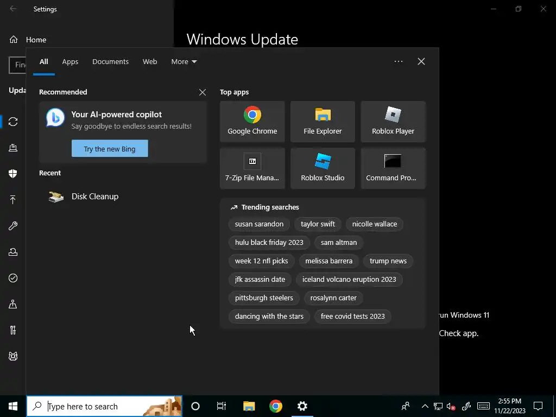Open Delivery Optimization icon in Settings sidebar
556x417 pixels.
pyautogui.click(x=13, y=148)
